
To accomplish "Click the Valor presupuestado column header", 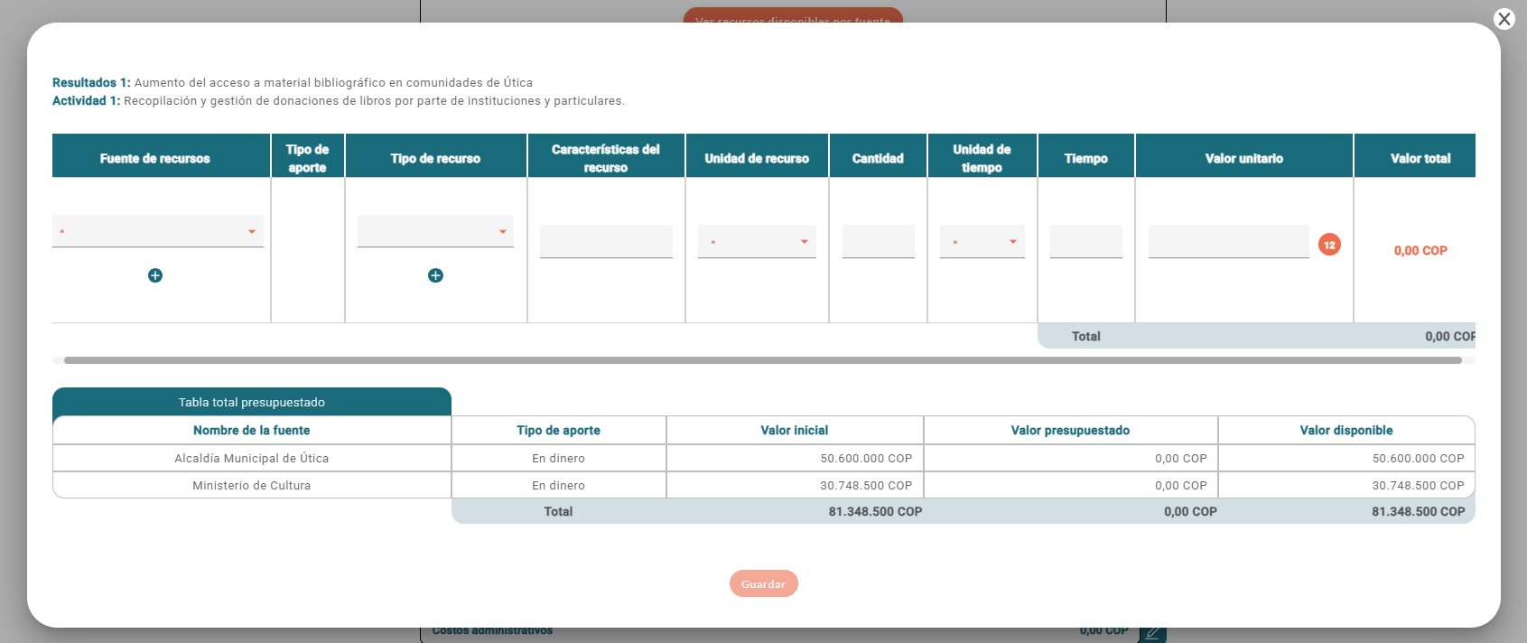I will tap(1070, 430).
